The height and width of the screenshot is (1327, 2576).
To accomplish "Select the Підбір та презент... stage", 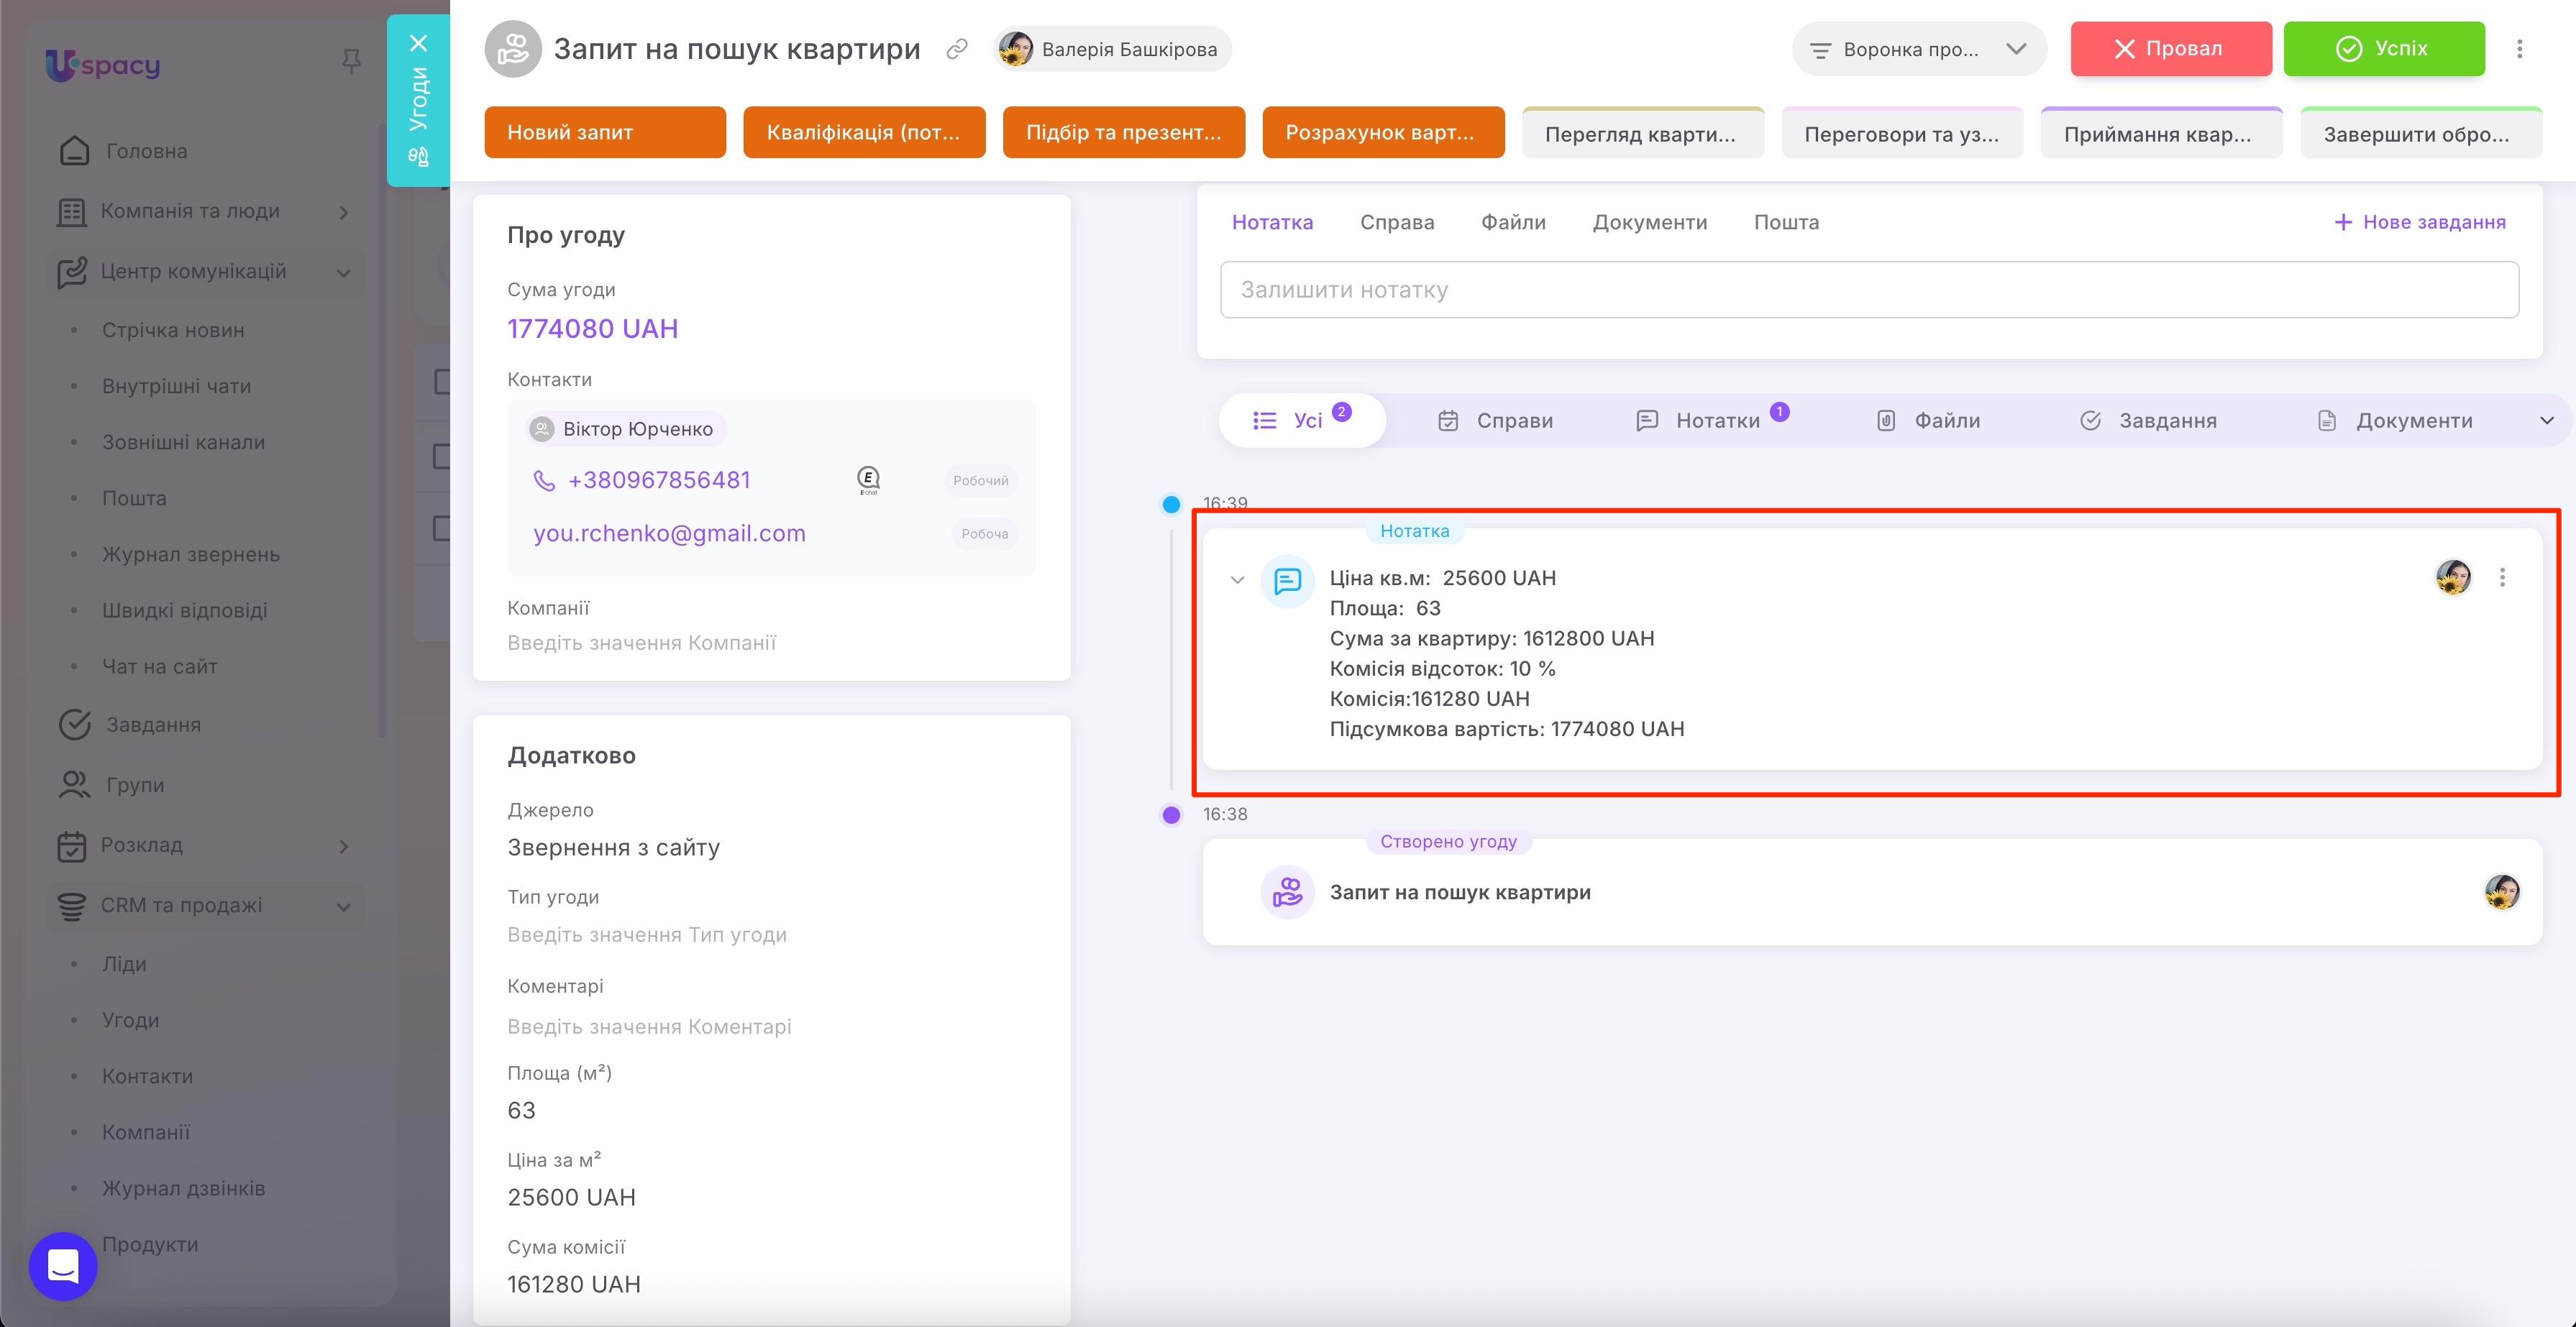I will pos(1124,132).
